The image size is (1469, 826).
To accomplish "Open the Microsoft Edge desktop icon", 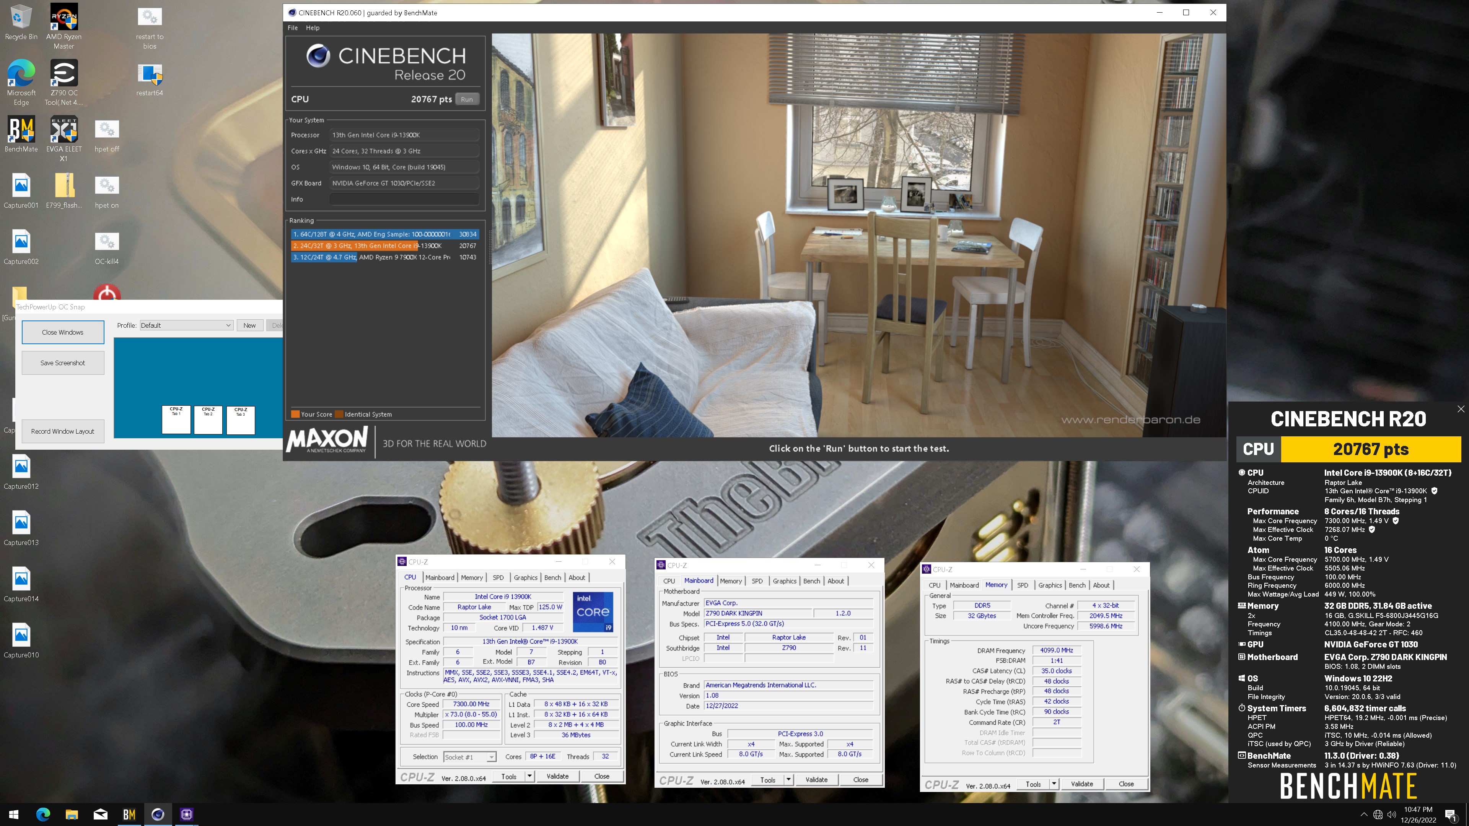I will 21,83.
